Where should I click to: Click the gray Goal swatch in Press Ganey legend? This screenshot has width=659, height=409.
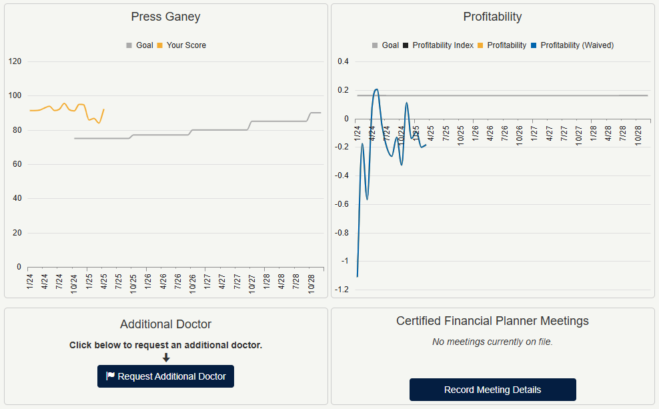[129, 45]
